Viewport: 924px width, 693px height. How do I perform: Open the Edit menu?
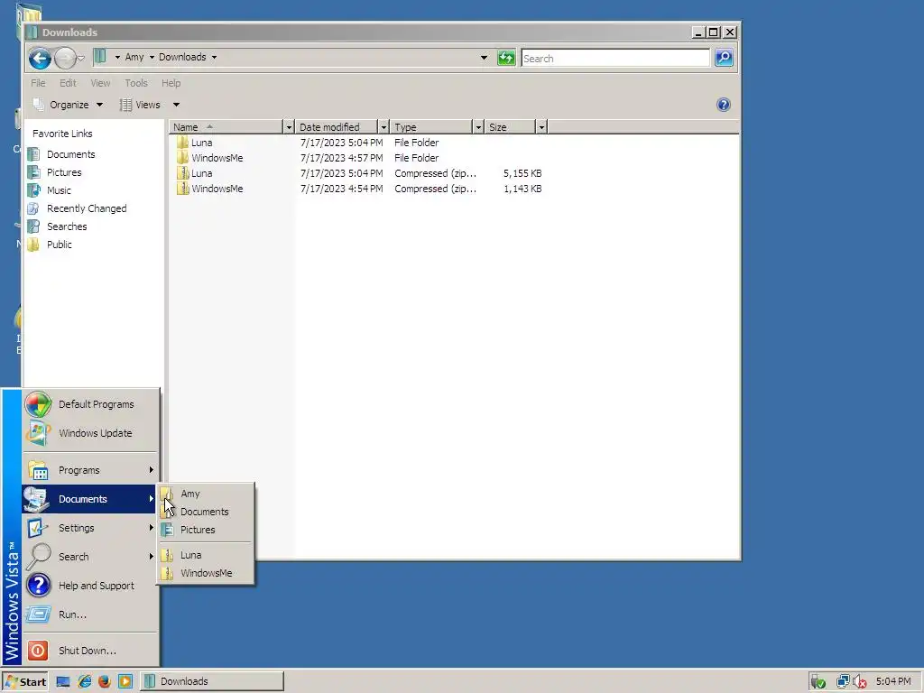[x=68, y=83]
